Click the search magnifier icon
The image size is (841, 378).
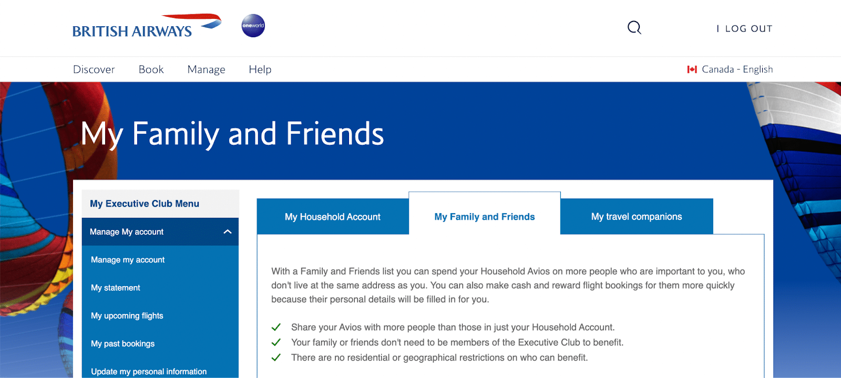[634, 28]
